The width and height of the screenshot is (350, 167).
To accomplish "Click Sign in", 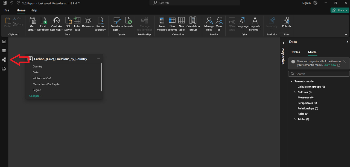I will click(x=307, y=3).
